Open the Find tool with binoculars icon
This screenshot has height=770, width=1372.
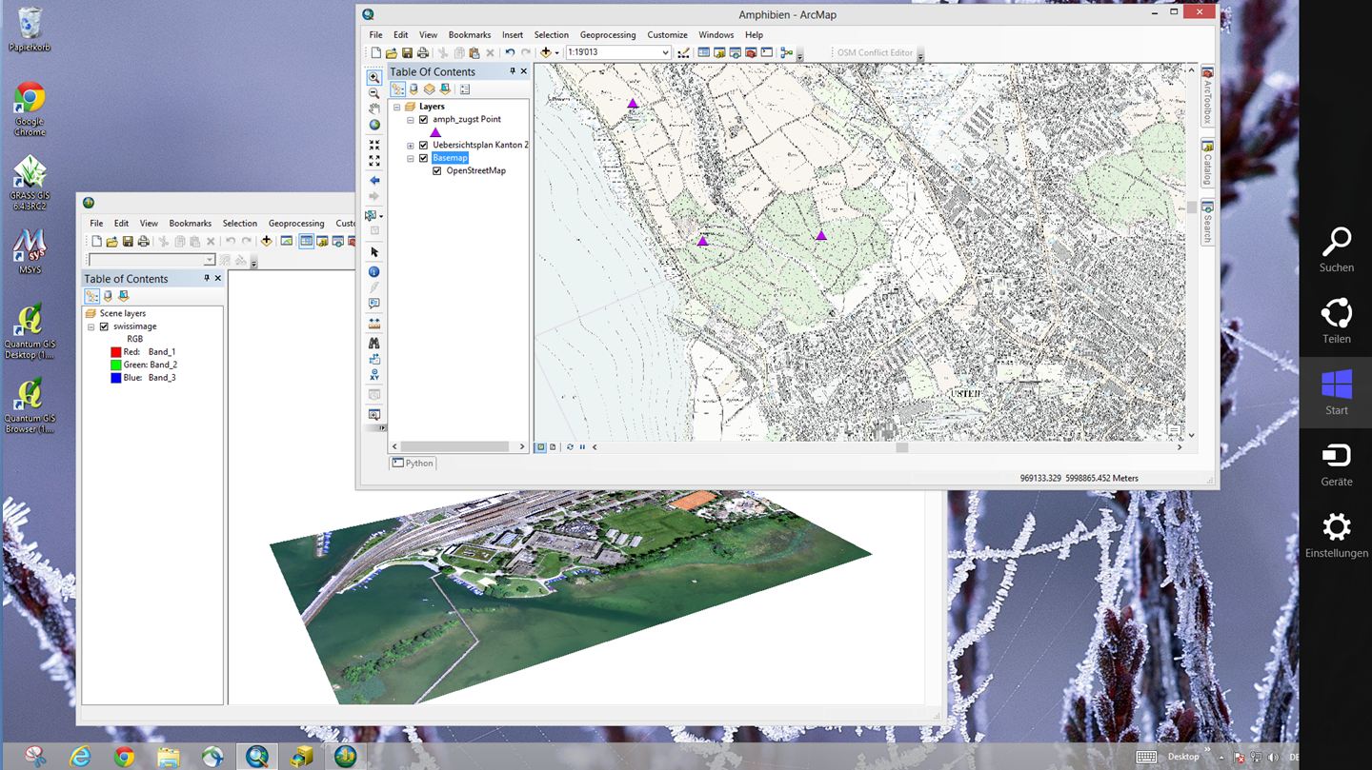tap(374, 343)
